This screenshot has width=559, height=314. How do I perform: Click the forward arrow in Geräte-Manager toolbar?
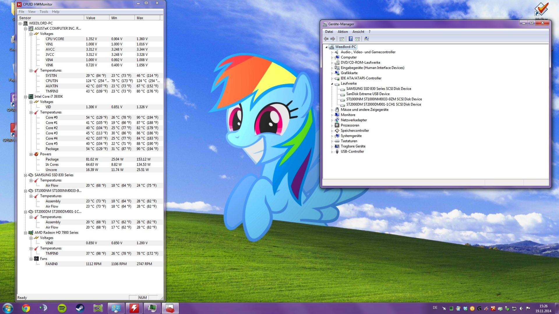[333, 39]
